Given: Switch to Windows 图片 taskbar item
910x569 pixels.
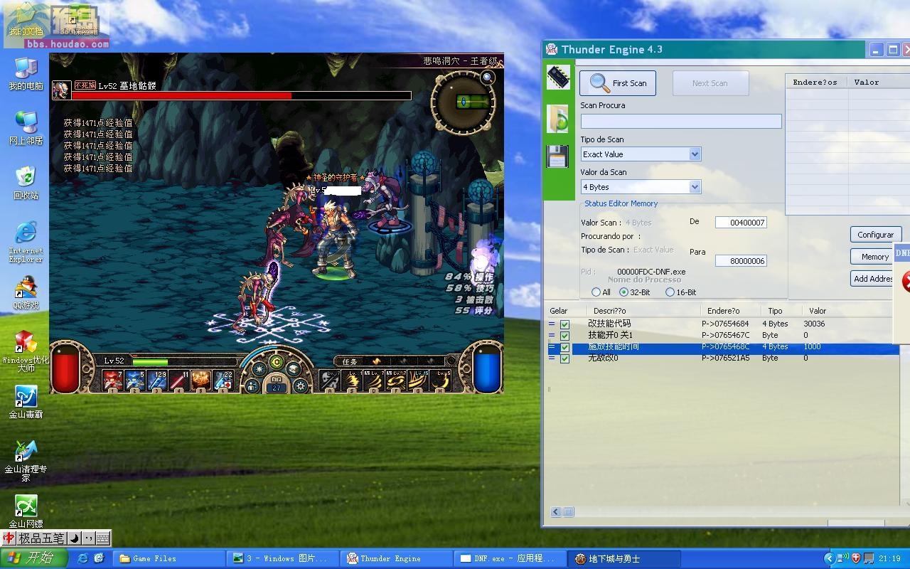Looking at the screenshot, I should (x=284, y=558).
